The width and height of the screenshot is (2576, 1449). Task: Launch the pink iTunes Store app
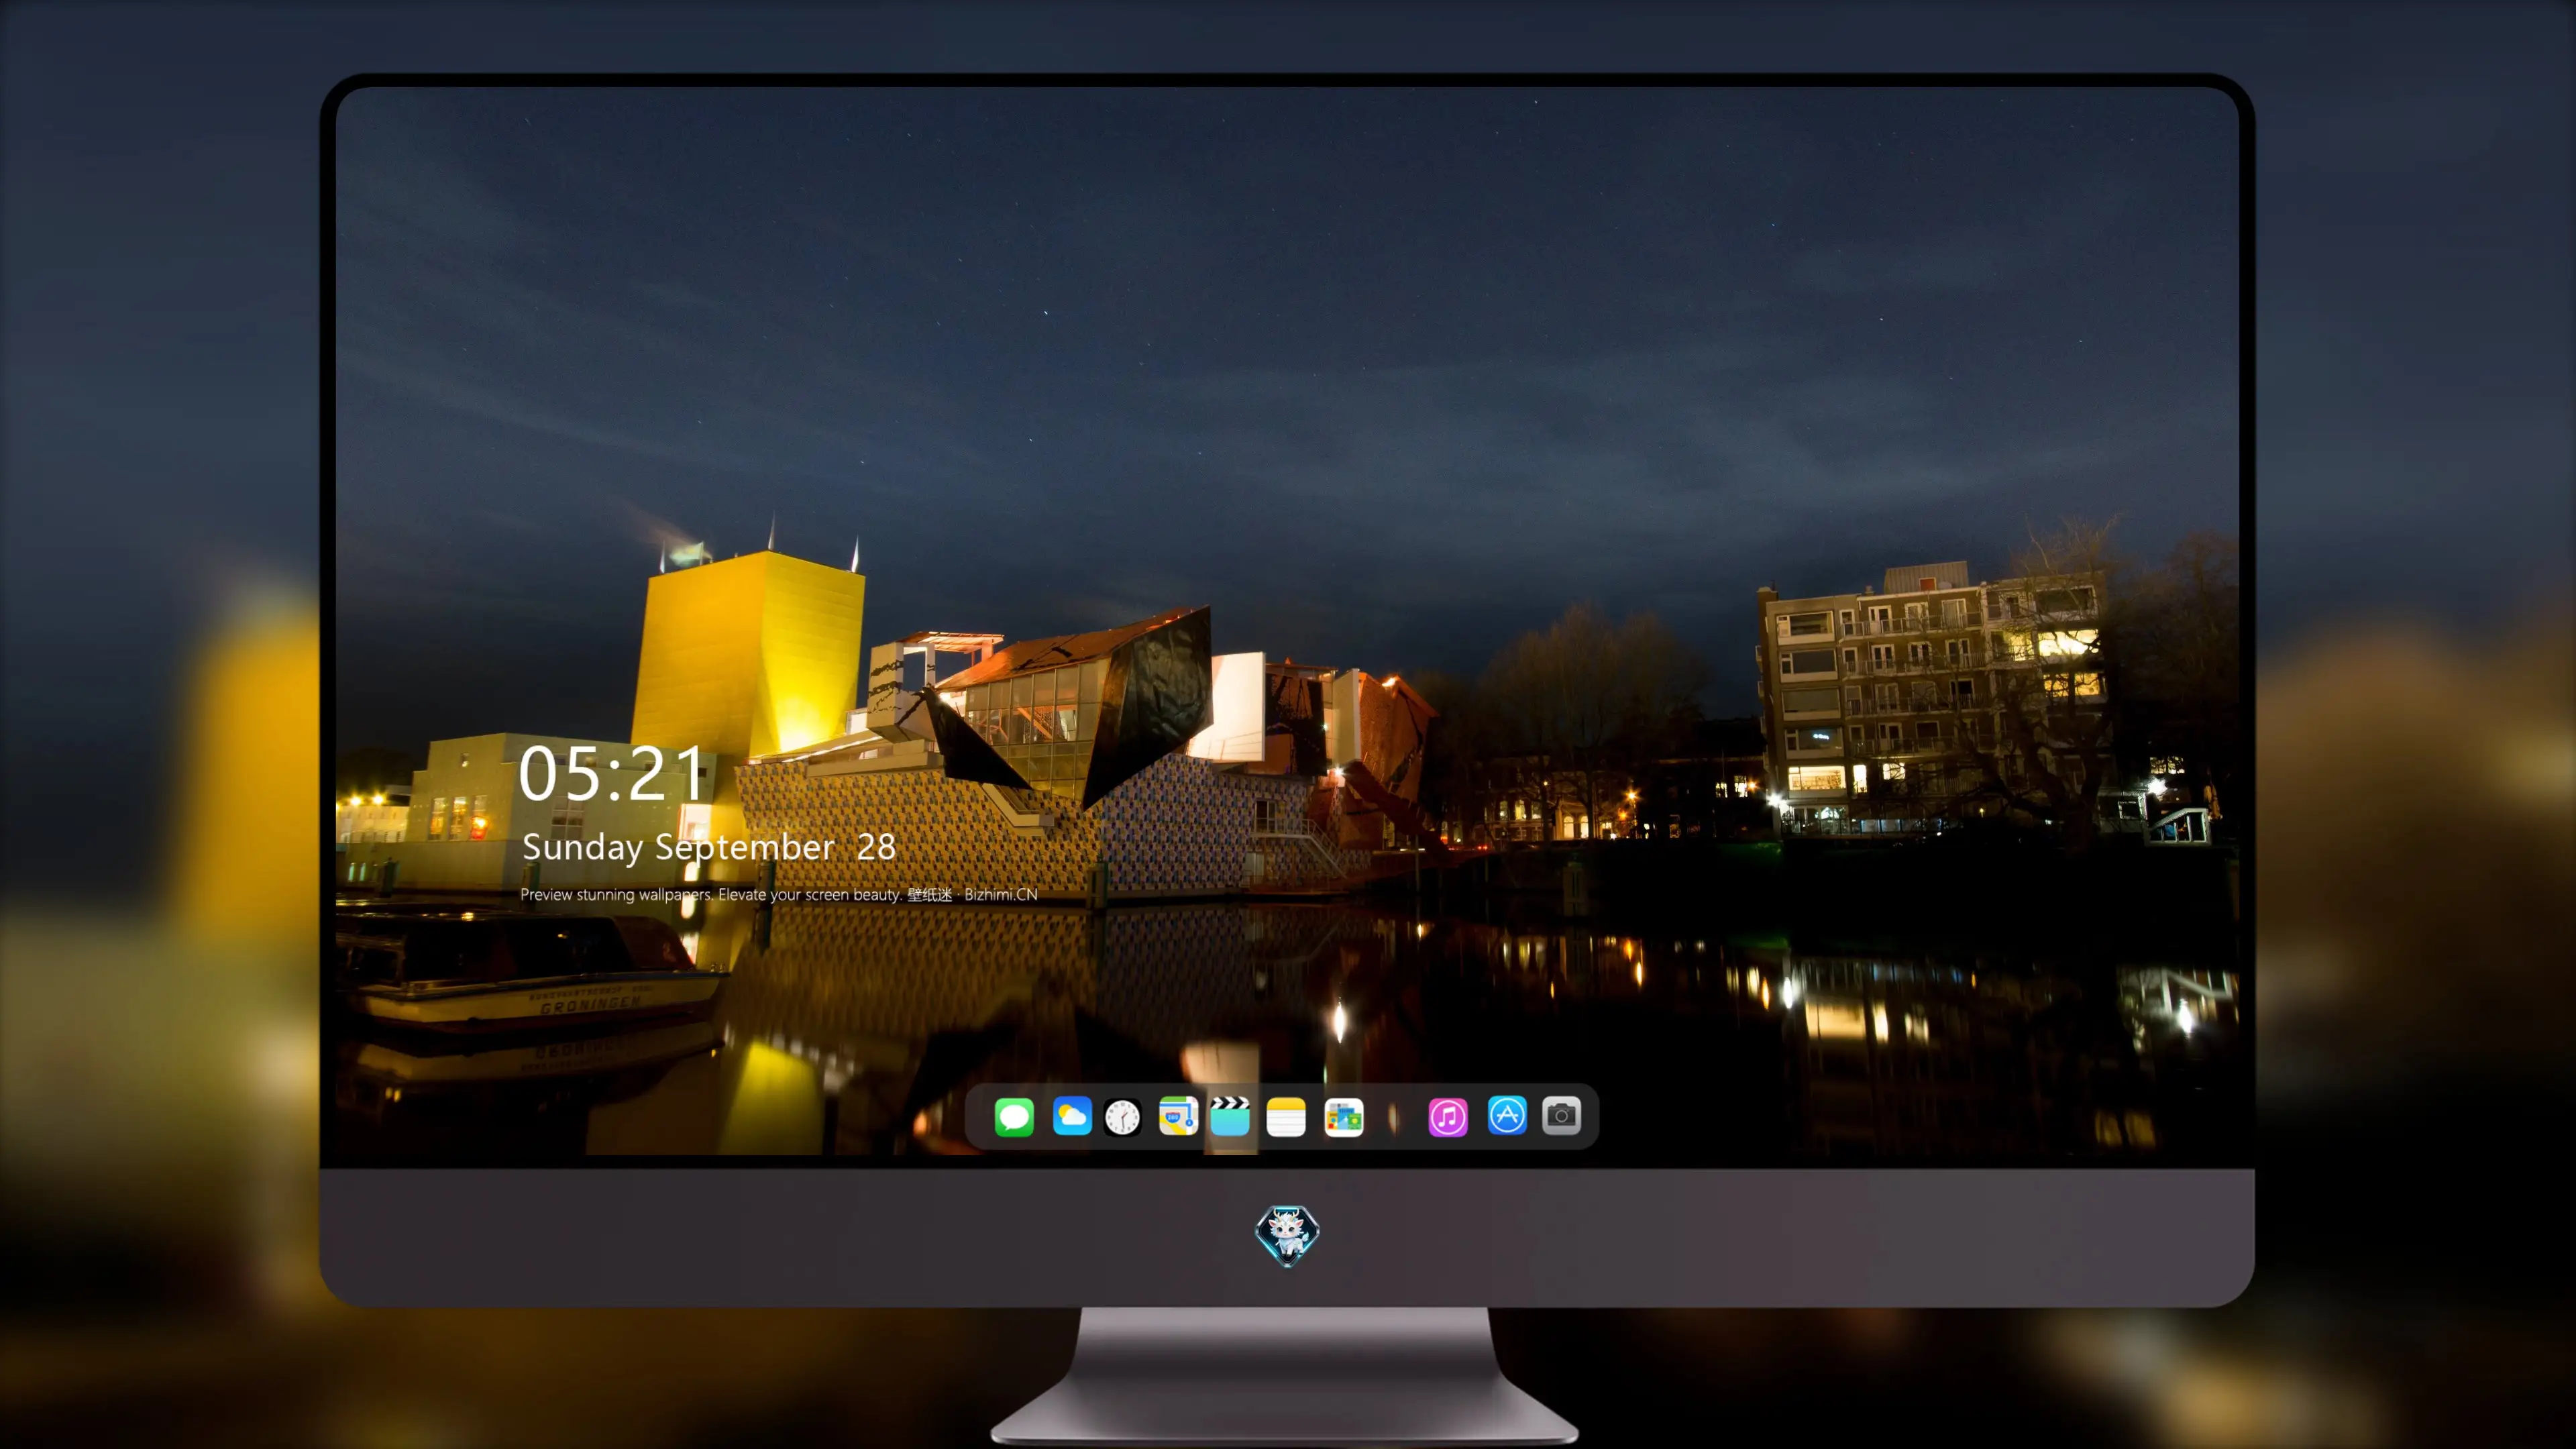coord(1448,1117)
